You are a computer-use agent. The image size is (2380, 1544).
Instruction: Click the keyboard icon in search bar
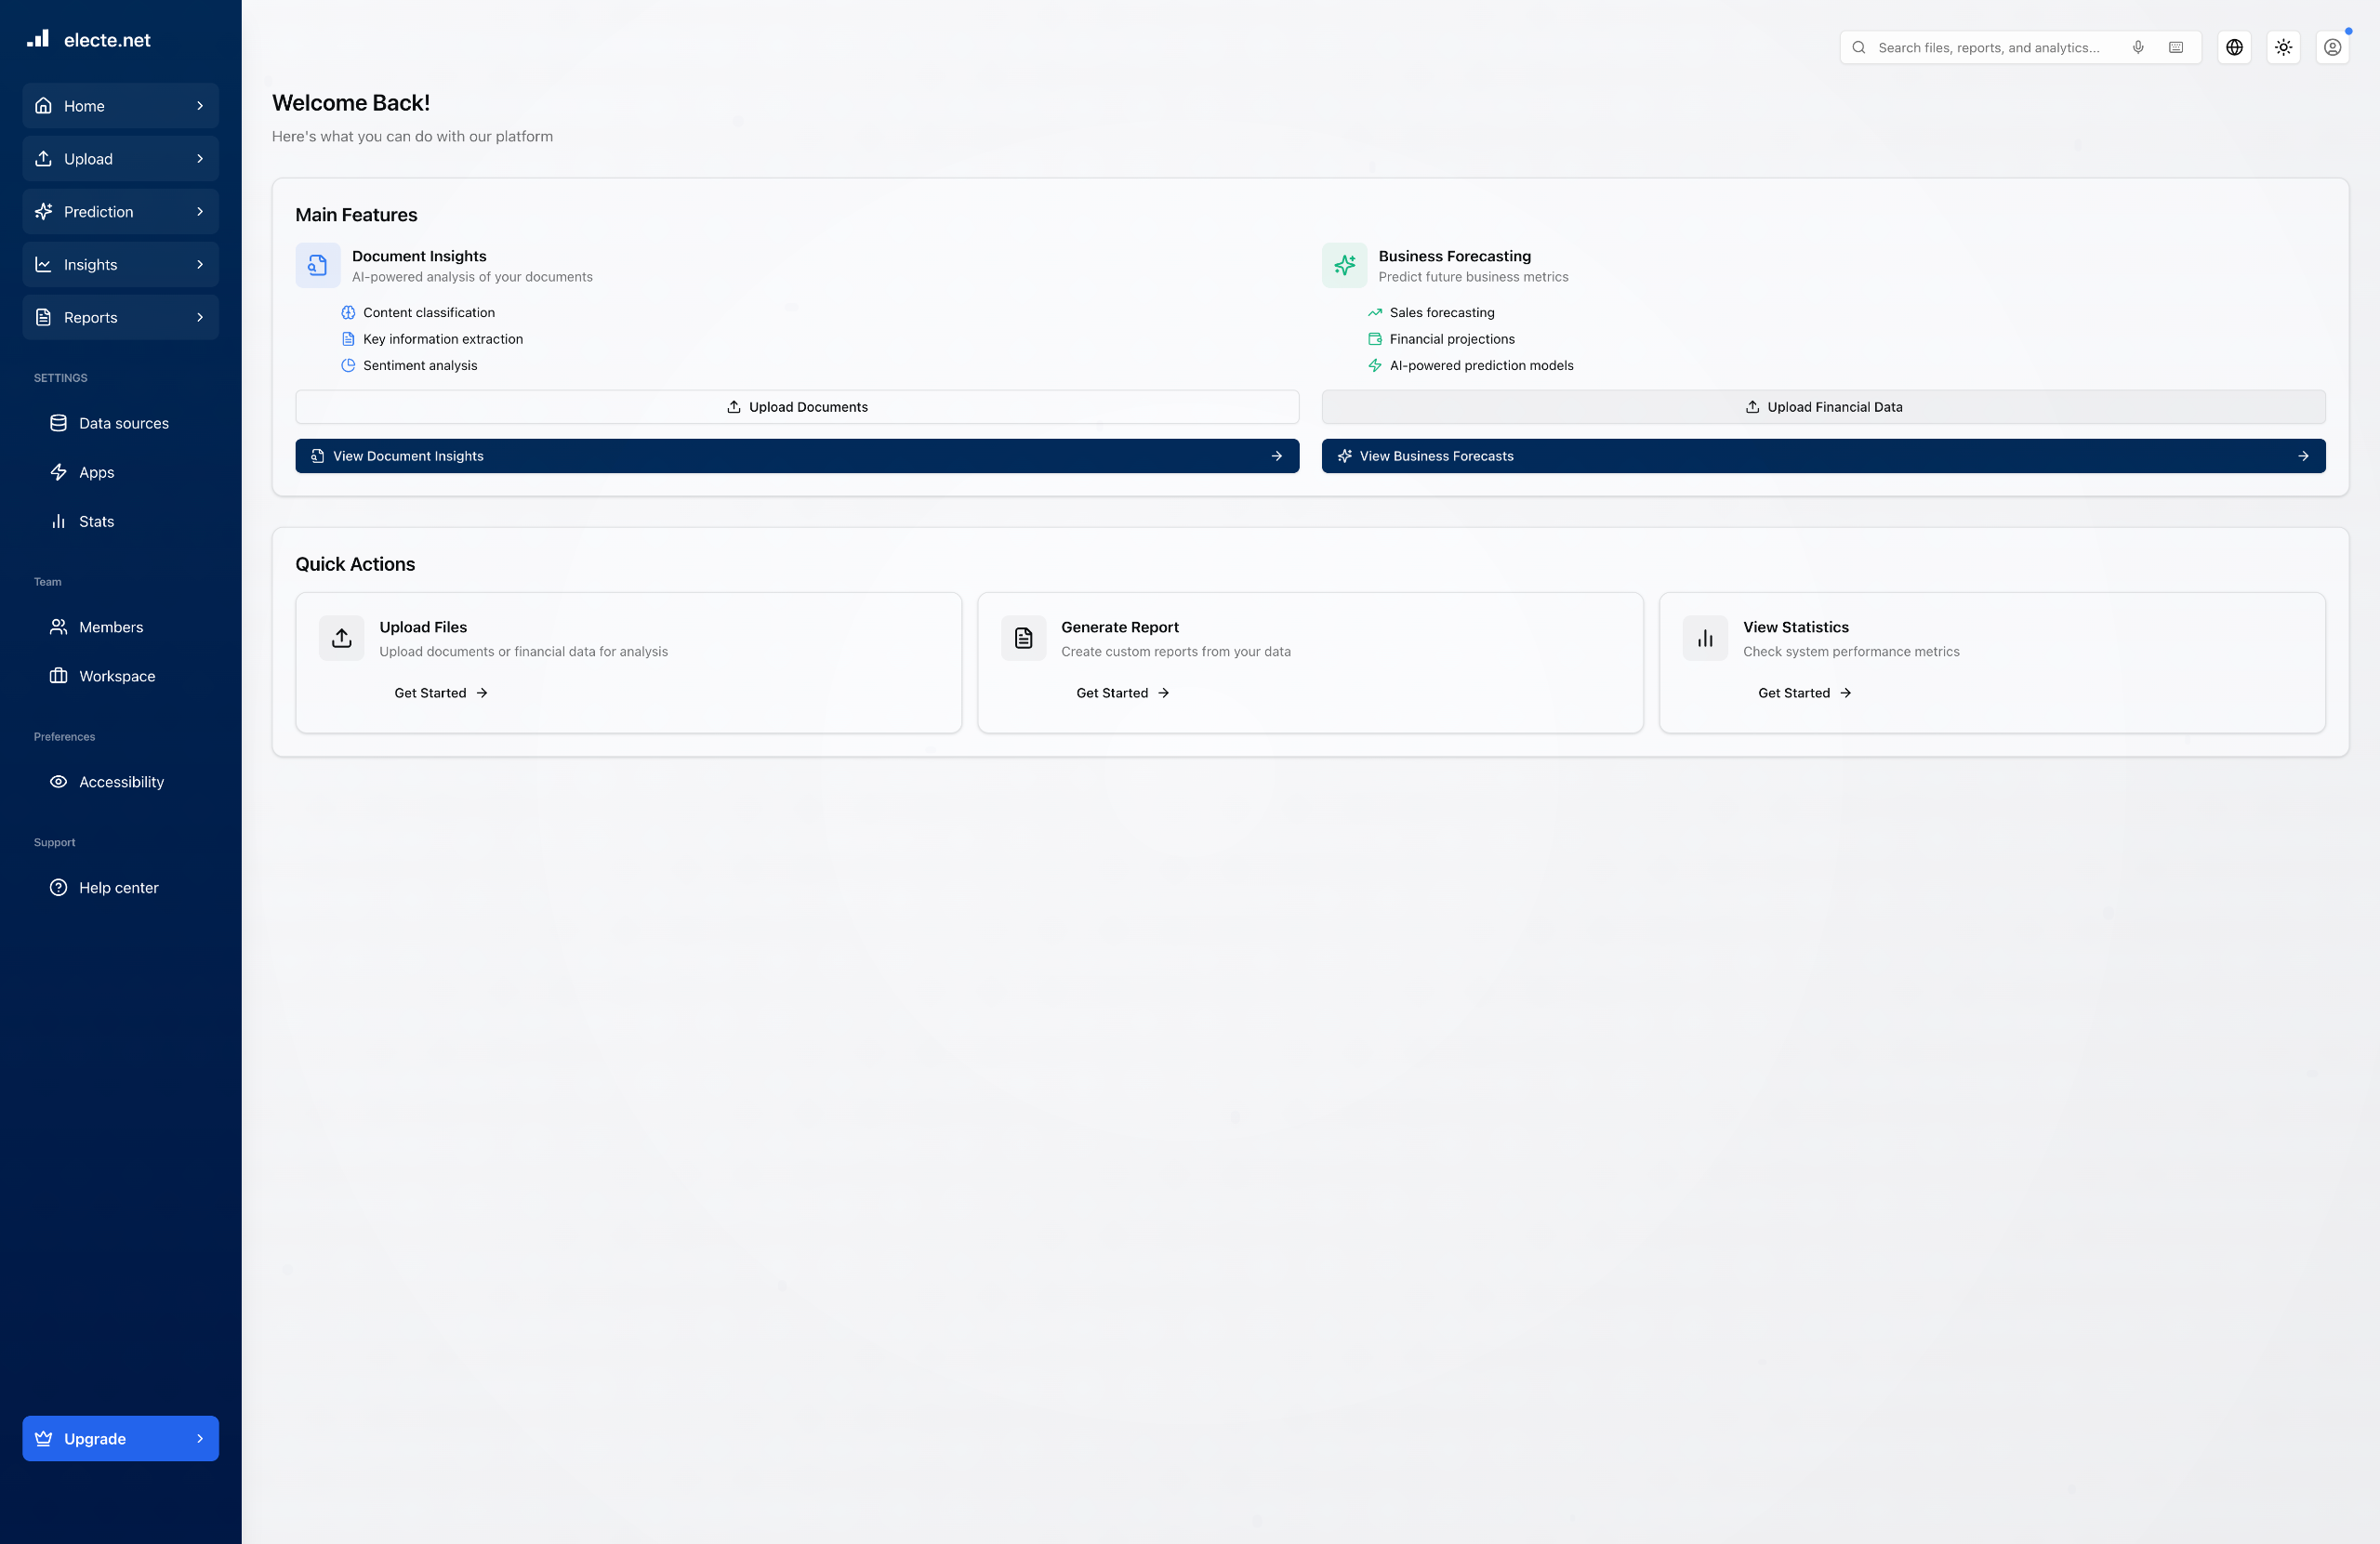(x=2175, y=47)
